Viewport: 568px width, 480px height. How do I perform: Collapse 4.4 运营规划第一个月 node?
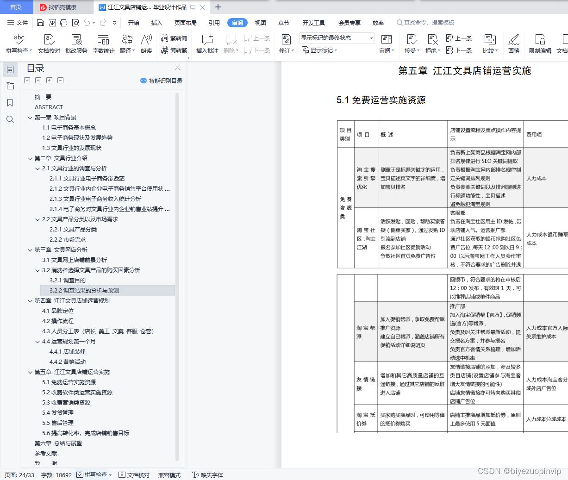[x=37, y=342]
